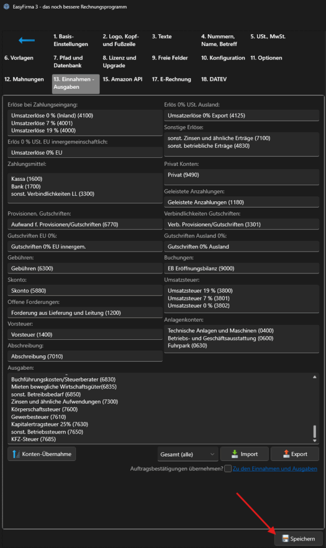The width and height of the screenshot is (326, 548).
Task: Open Zu den Einnahmen und Ausgaben link
Action: pos(275,469)
